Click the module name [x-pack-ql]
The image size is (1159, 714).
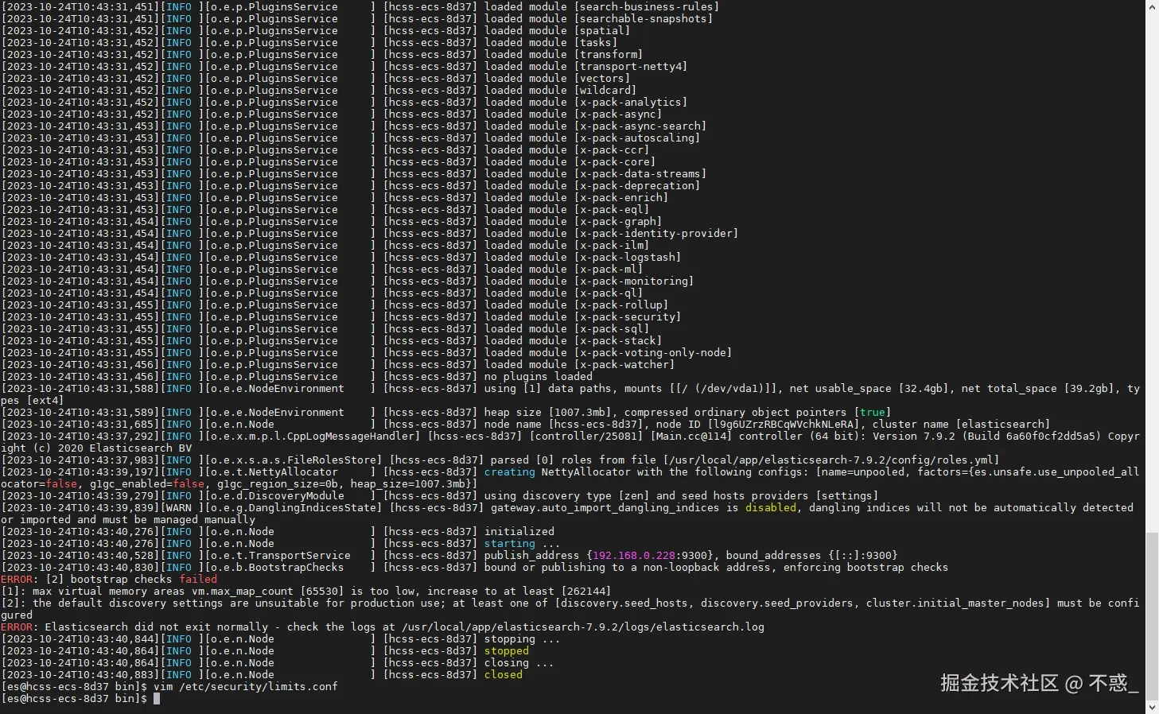click(608, 293)
